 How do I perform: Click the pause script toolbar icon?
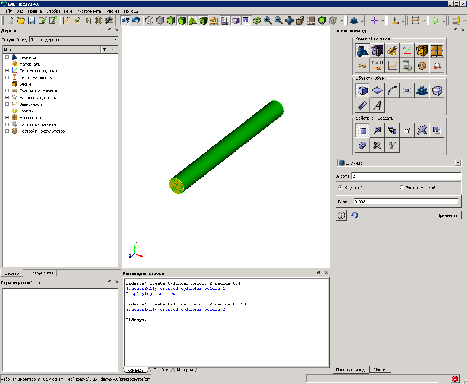[98, 20]
